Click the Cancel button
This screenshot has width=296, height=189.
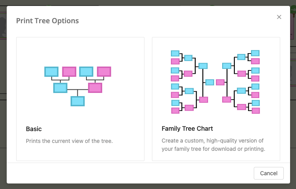pos(269,173)
